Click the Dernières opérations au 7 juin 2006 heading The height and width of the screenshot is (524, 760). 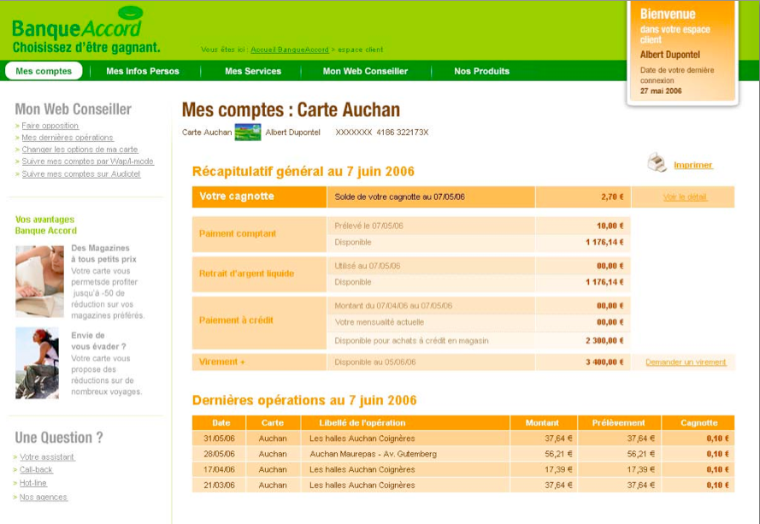click(304, 400)
